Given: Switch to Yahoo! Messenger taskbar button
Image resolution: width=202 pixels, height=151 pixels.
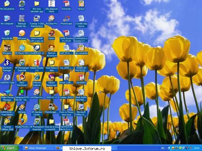Looking at the screenshot, I should click(x=39, y=148).
